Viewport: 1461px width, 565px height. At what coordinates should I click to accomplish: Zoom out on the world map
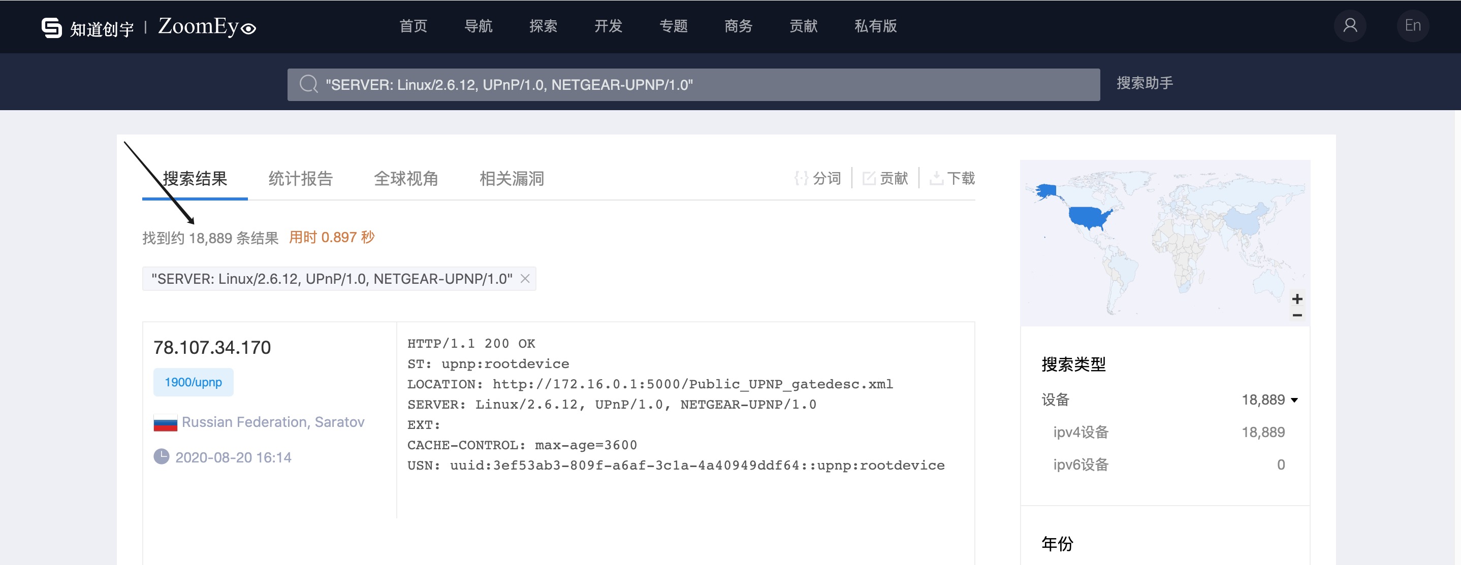point(1296,315)
